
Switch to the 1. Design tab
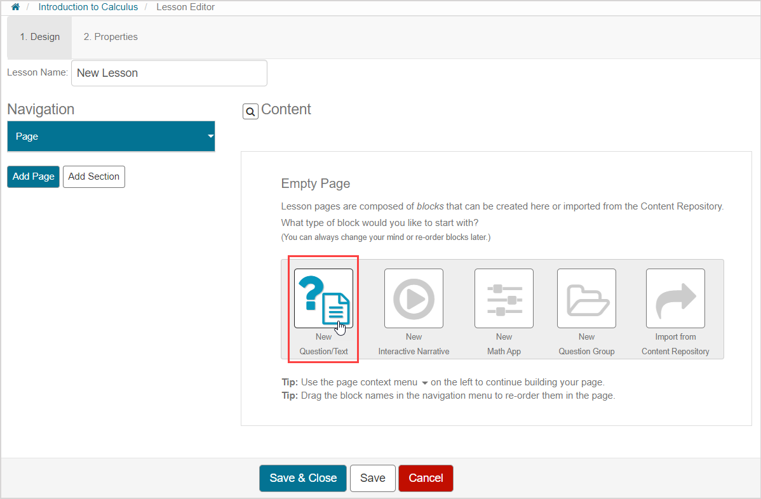pos(39,37)
